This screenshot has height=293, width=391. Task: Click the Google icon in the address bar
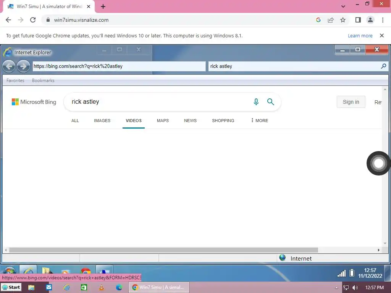tap(318, 20)
